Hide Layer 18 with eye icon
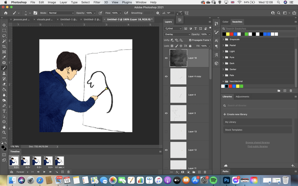The image size is (298, 186). pos(166,58)
